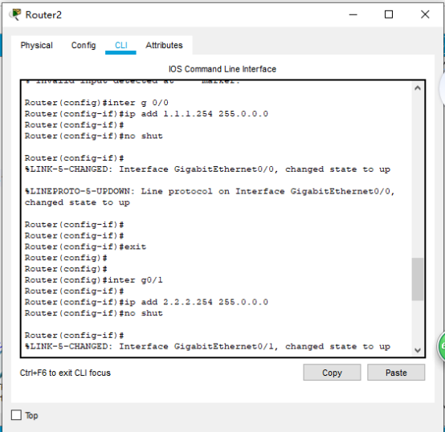Click the CLI vertical scrollbar thumb
The width and height of the screenshot is (445, 432).
tap(418, 279)
